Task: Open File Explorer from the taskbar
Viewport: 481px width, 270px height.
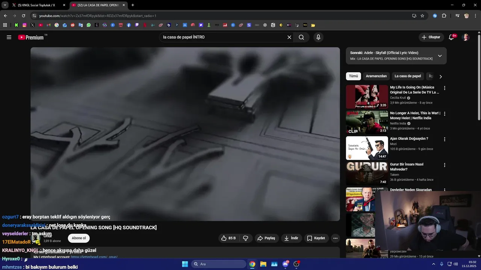Action: coord(263,264)
